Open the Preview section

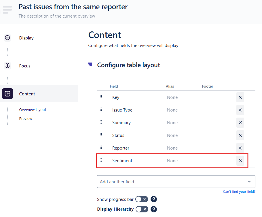[26, 119]
